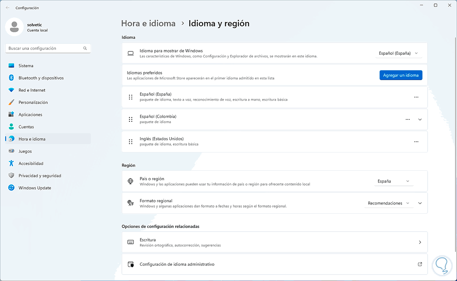
Task: Click the Accesibilidad sidebar icon
Action: pos(11,164)
